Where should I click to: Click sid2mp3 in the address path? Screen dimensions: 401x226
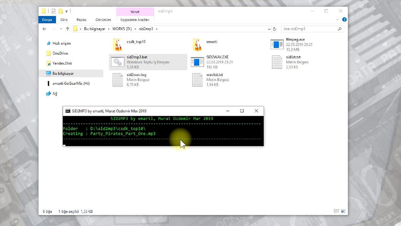pyautogui.click(x=146, y=29)
